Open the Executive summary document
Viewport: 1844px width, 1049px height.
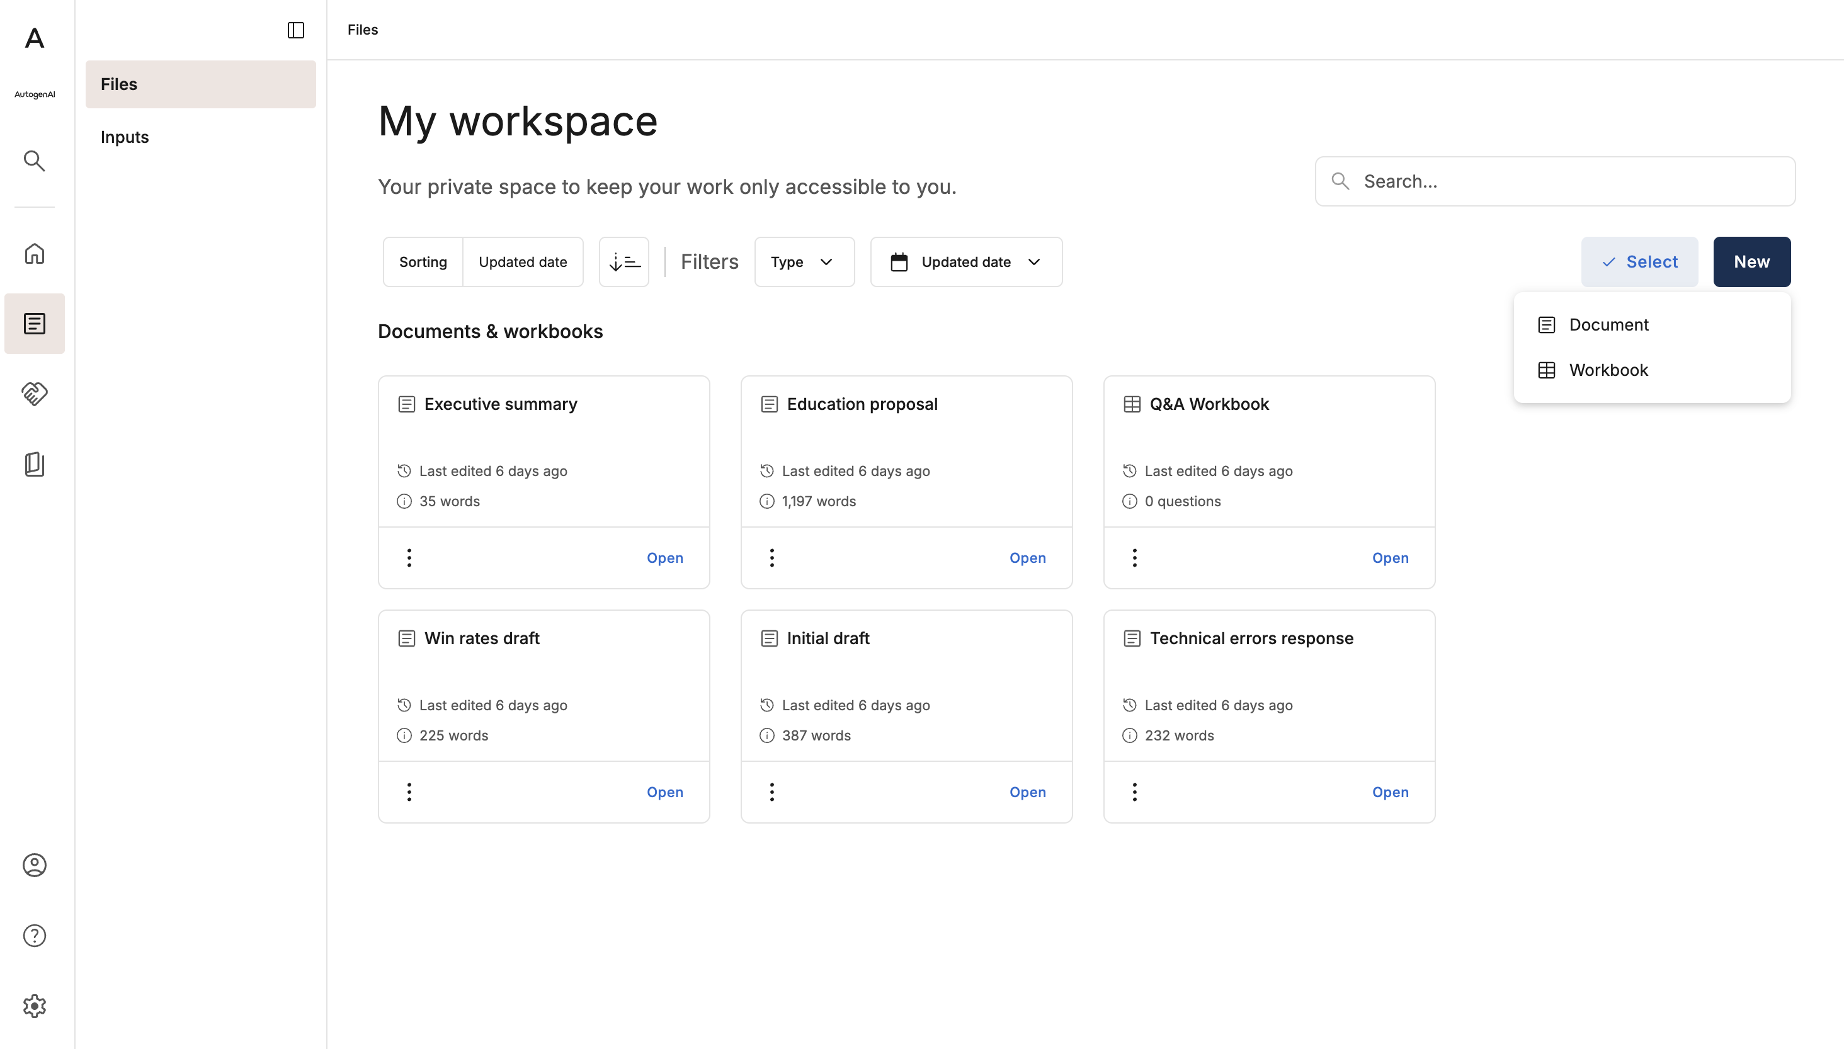point(664,558)
